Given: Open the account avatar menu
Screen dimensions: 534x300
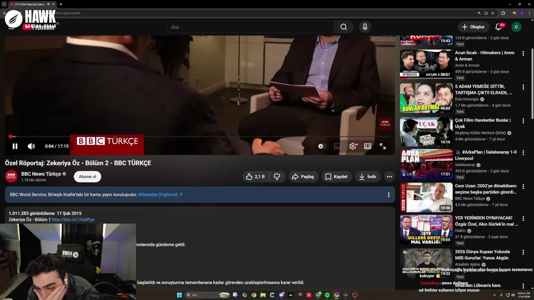Looking at the screenshot, I should [516, 27].
